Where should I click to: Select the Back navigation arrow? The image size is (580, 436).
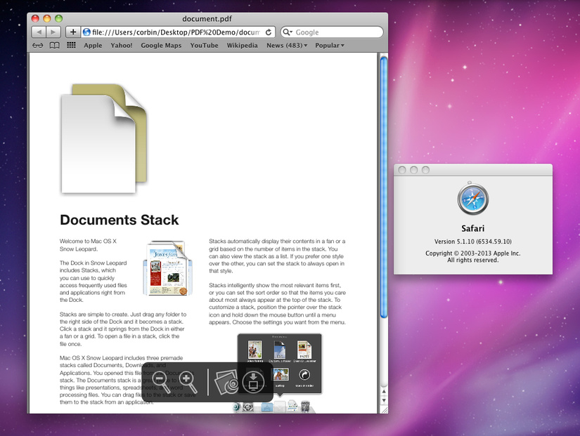(x=39, y=32)
